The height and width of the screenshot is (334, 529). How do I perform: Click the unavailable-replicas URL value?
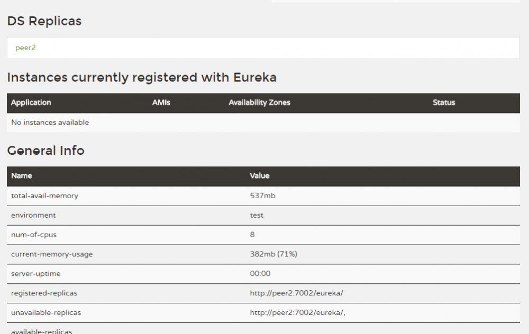(x=297, y=313)
